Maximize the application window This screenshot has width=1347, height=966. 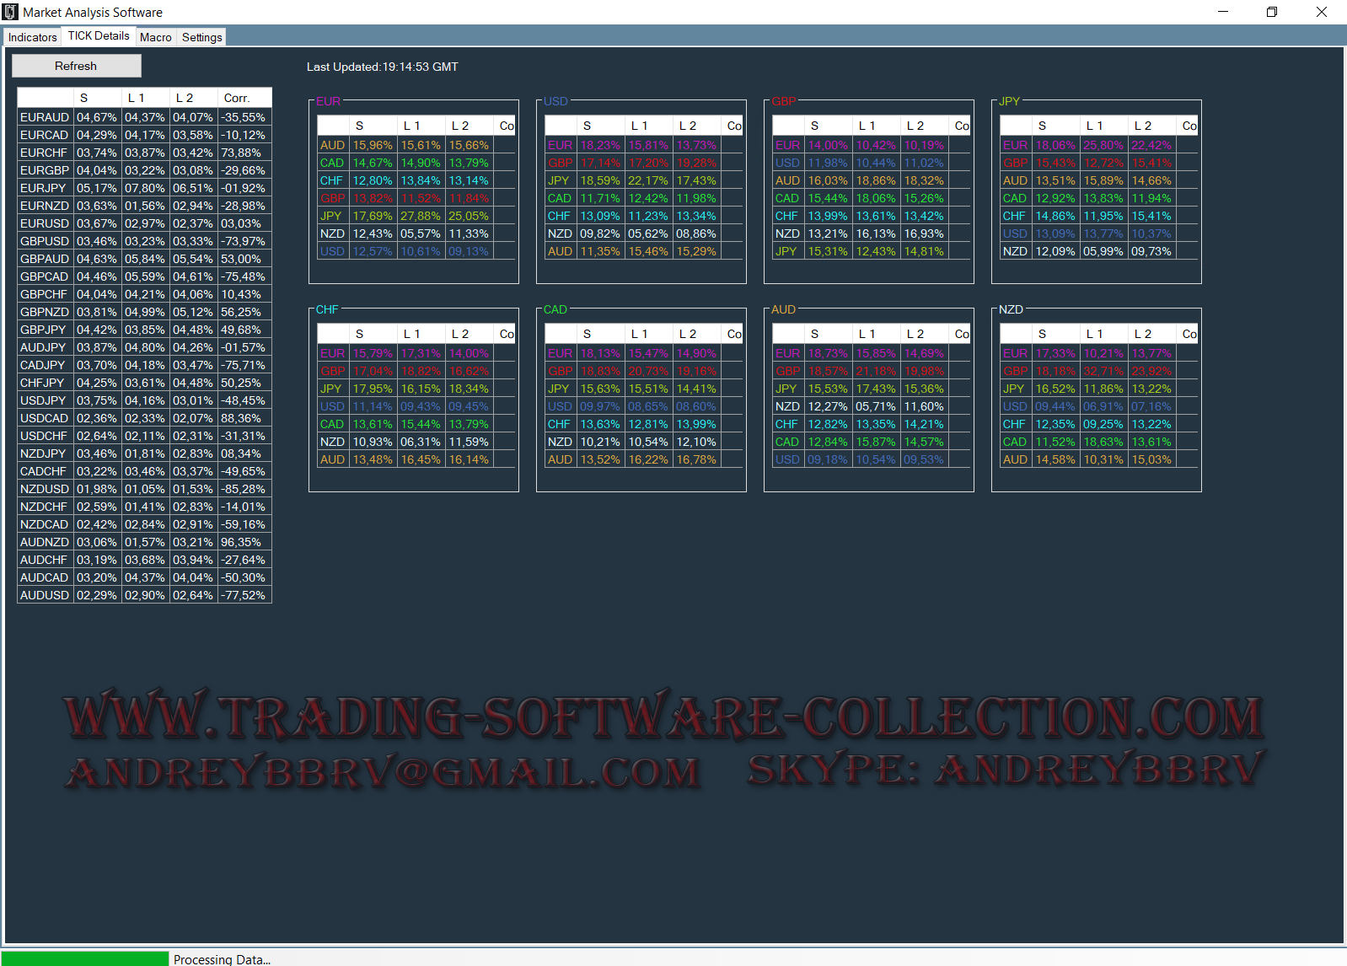click(1272, 12)
